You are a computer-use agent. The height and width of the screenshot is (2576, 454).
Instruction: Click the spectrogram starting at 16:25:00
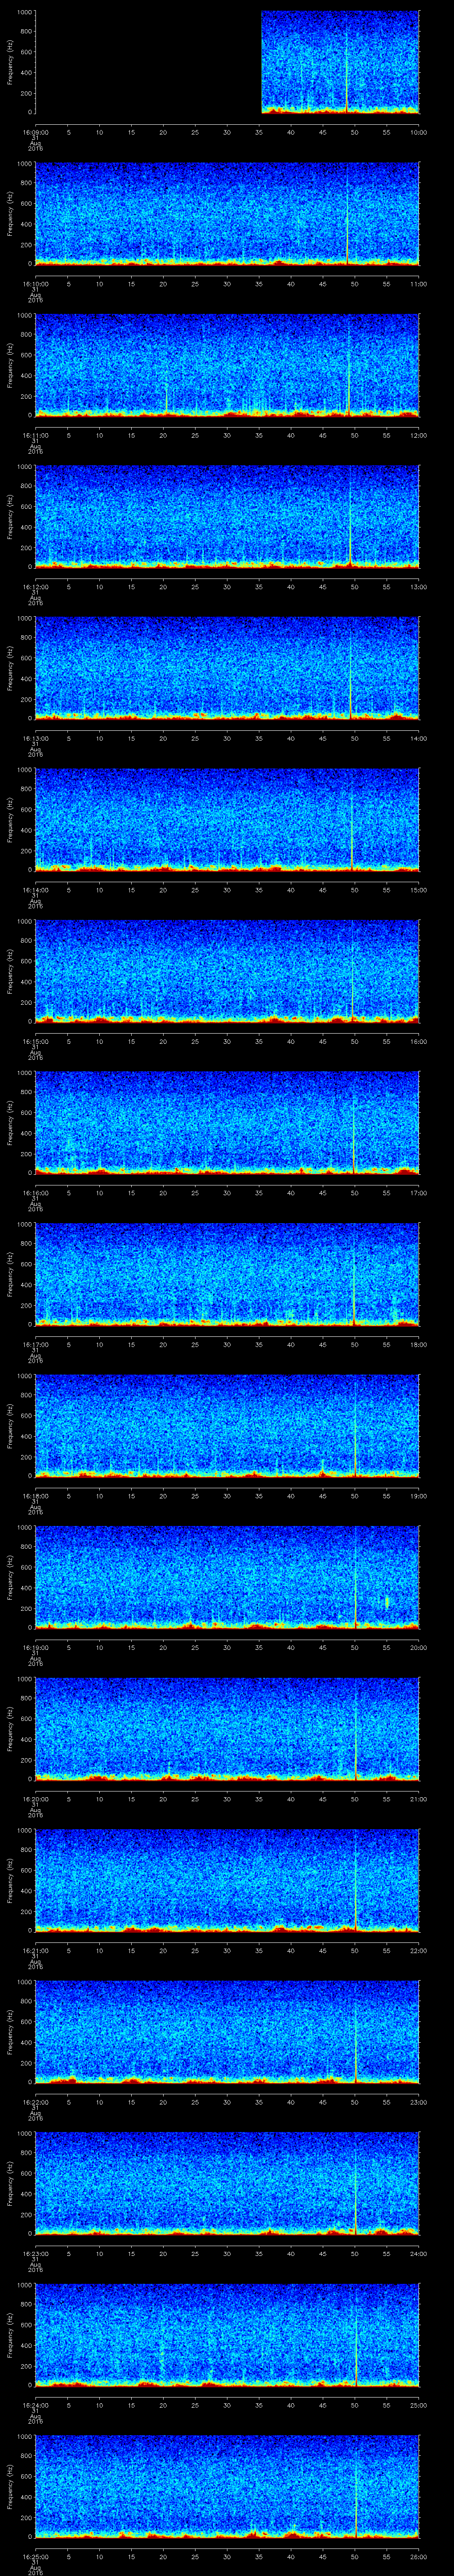(227, 2487)
